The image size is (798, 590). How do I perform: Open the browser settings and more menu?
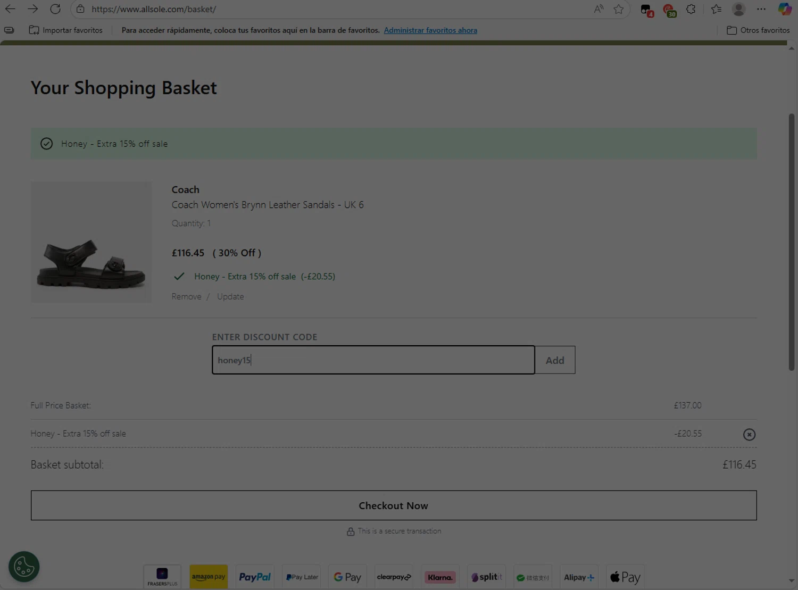[761, 9]
